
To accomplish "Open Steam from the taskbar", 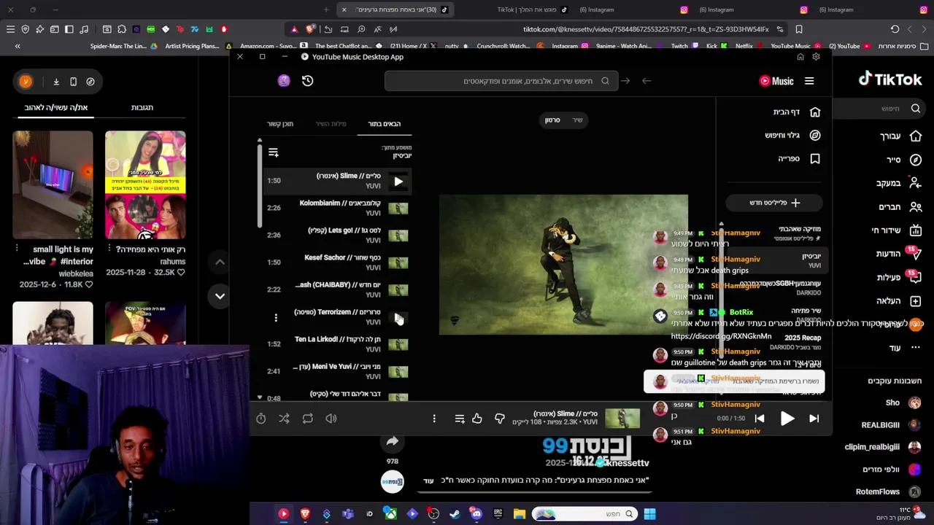I will pos(455,514).
